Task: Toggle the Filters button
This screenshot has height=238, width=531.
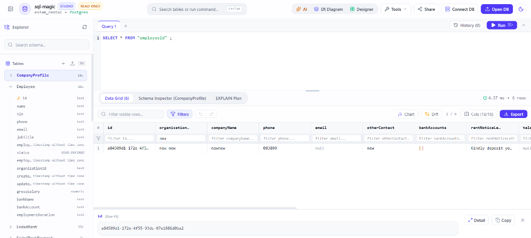Action: [x=179, y=114]
